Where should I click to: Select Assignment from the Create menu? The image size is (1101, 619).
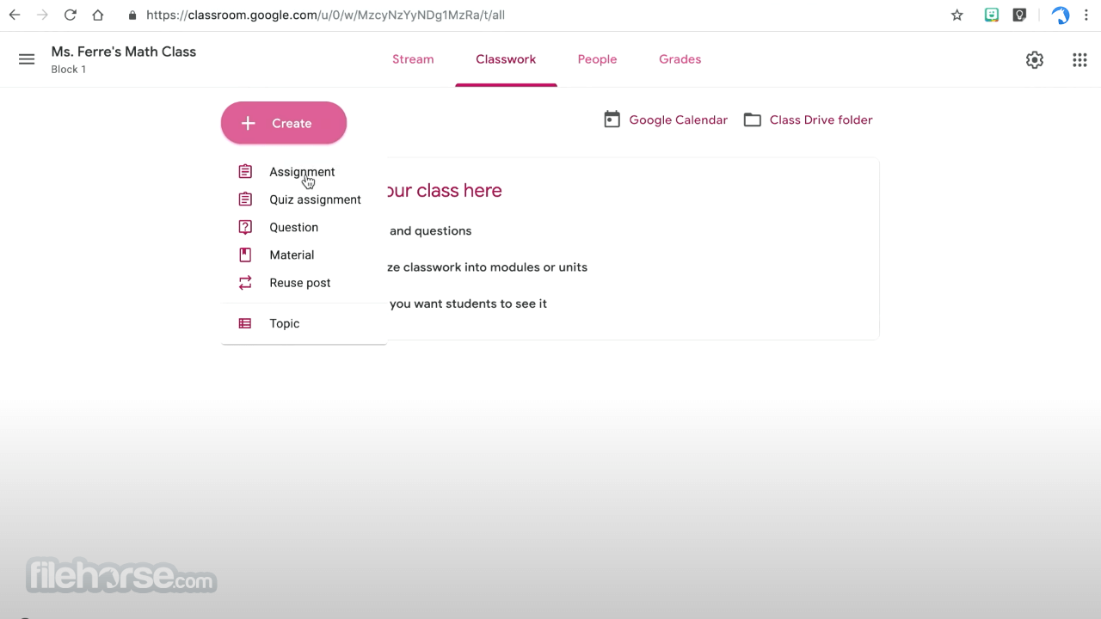tap(302, 172)
